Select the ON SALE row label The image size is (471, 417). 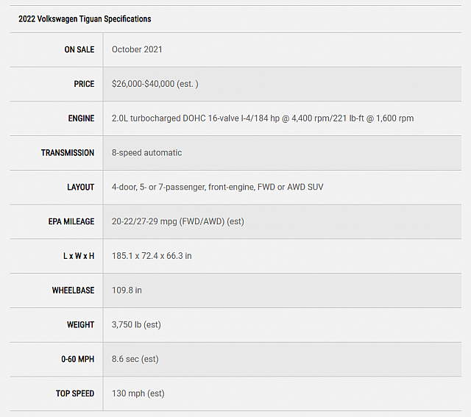click(x=79, y=49)
